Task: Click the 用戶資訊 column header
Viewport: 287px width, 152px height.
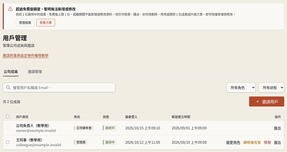Action: click(22, 117)
